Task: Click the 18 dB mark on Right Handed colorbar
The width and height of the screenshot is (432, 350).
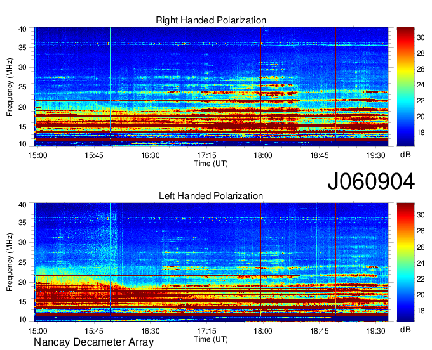Action: pyautogui.click(x=421, y=133)
